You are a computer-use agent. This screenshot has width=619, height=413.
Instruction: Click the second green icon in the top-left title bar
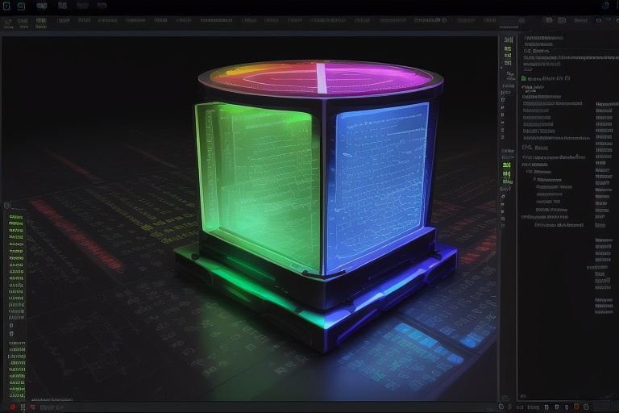[x=21, y=6]
